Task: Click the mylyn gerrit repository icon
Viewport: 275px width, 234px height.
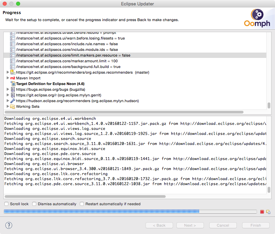Action: (13, 95)
